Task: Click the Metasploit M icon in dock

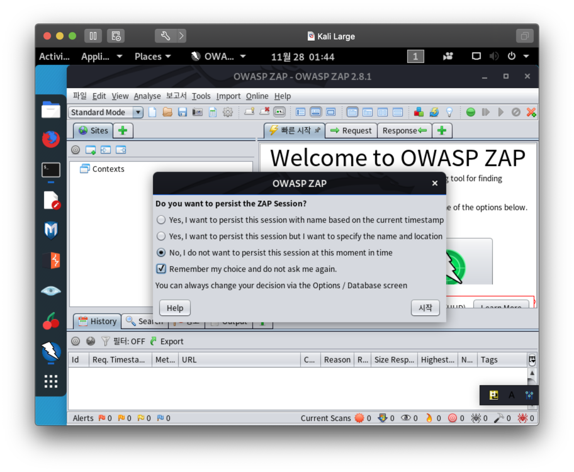Action: [51, 230]
